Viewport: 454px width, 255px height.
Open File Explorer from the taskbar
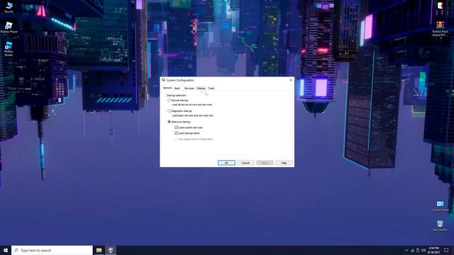[99, 250]
